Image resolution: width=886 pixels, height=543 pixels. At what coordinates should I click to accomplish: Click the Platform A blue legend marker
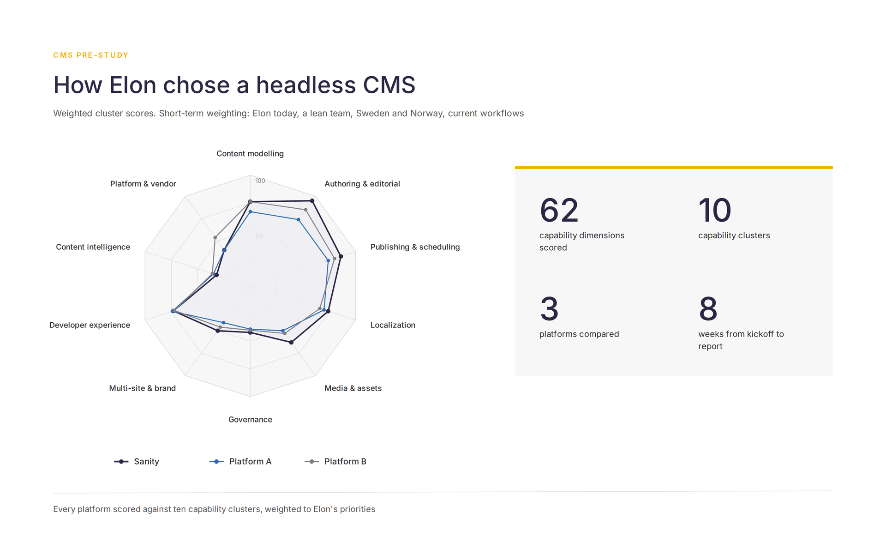coord(216,461)
